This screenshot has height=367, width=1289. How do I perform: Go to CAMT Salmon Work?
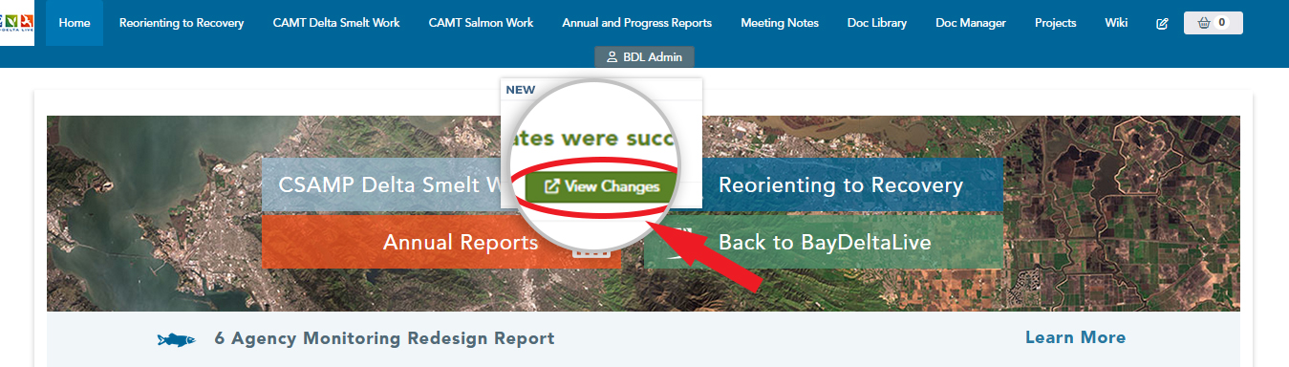pos(481,23)
